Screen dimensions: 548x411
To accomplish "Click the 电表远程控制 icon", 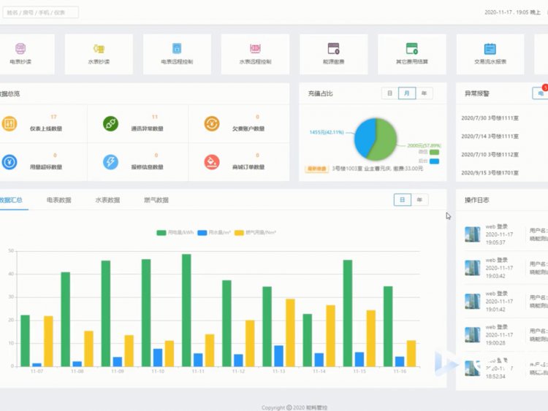I will pos(177,49).
